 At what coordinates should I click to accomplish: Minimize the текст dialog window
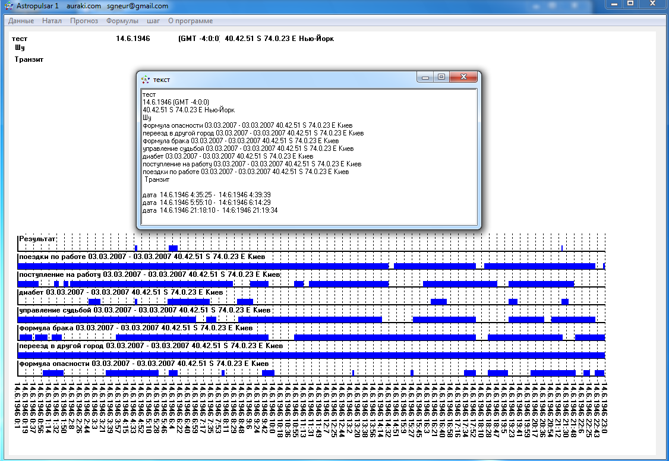424,77
